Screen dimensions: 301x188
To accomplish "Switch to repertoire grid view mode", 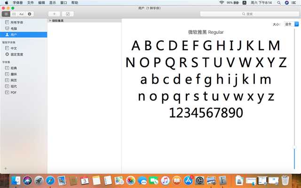I will point(14,14).
